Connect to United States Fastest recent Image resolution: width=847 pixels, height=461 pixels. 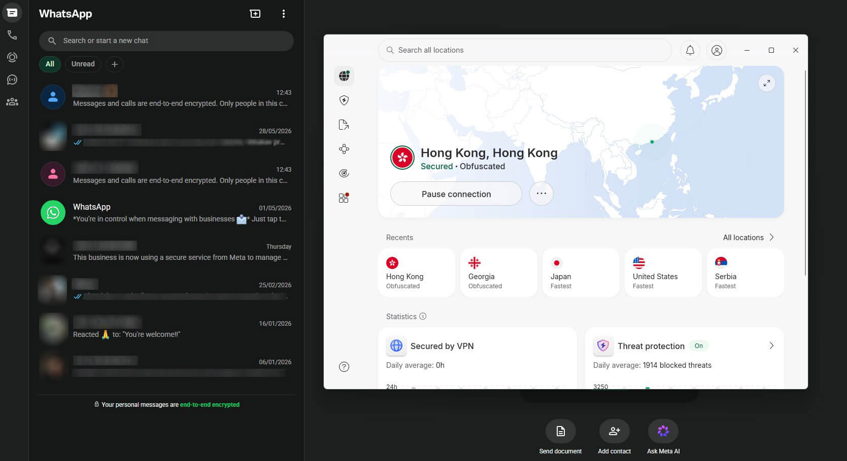click(x=663, y=273)
